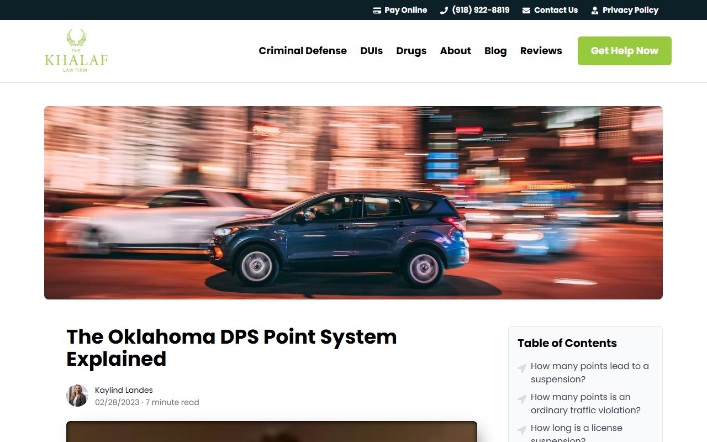Click Kaylind Landes author avatar
707x442 pixels.
pos(77,396)
